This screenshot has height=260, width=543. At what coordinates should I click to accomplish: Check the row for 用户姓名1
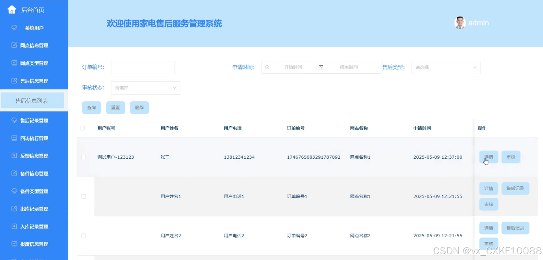[84, 196]
